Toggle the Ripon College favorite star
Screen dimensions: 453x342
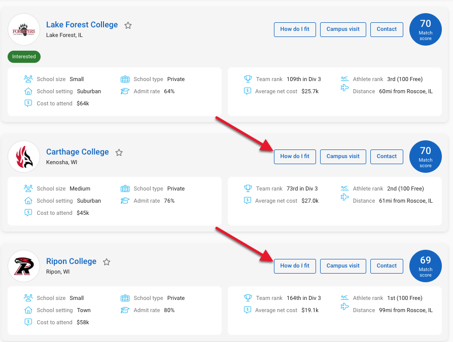(107, 262)
